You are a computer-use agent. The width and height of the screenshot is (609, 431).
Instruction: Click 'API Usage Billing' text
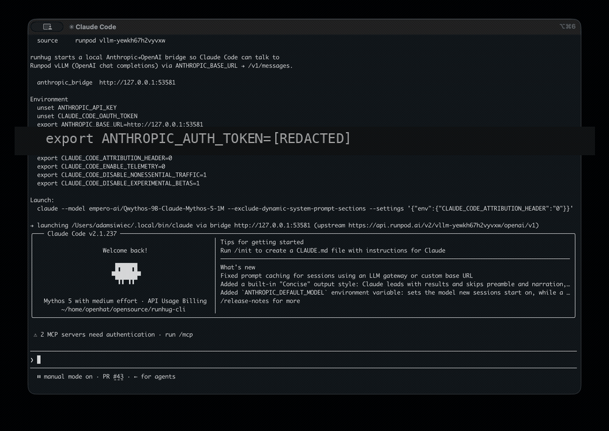(177, 301)
